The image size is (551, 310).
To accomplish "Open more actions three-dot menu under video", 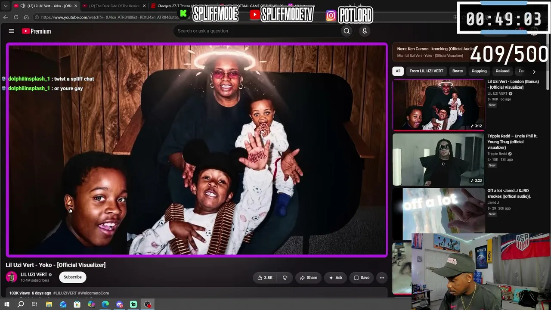I will tap(382, 278).
